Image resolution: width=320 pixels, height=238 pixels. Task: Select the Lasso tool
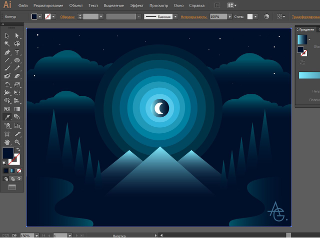coord(17,44)
